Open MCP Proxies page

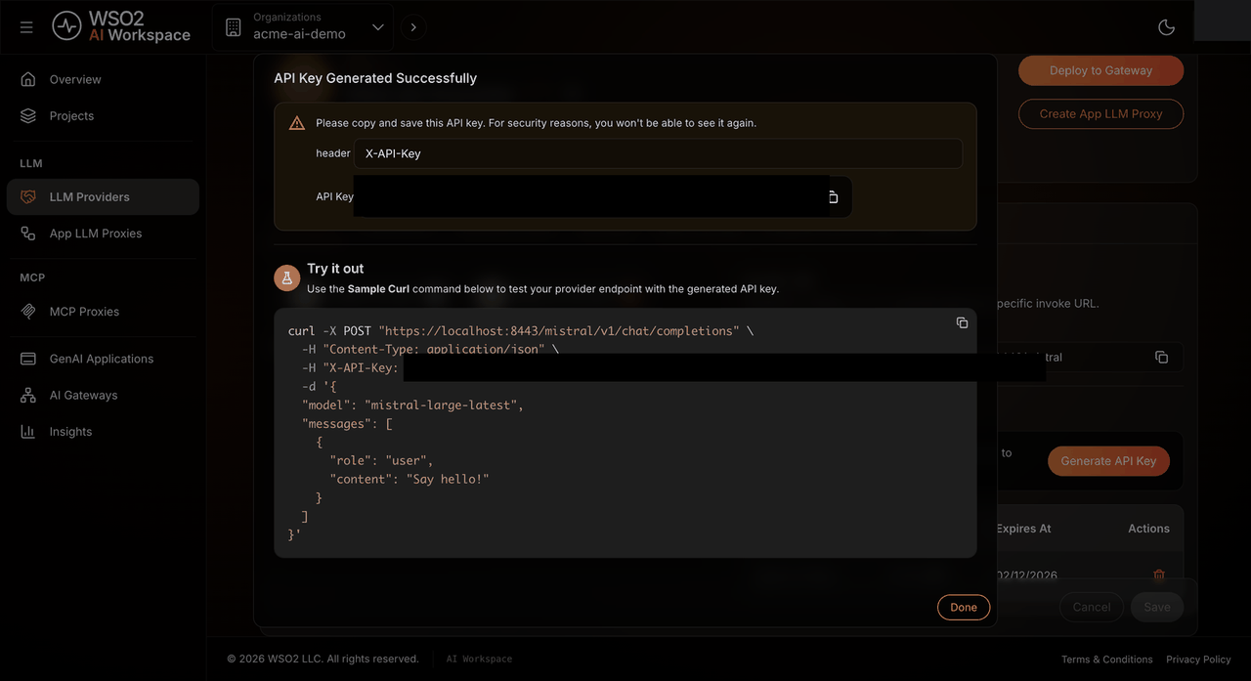pyautogui.click(x=103, y=312)
